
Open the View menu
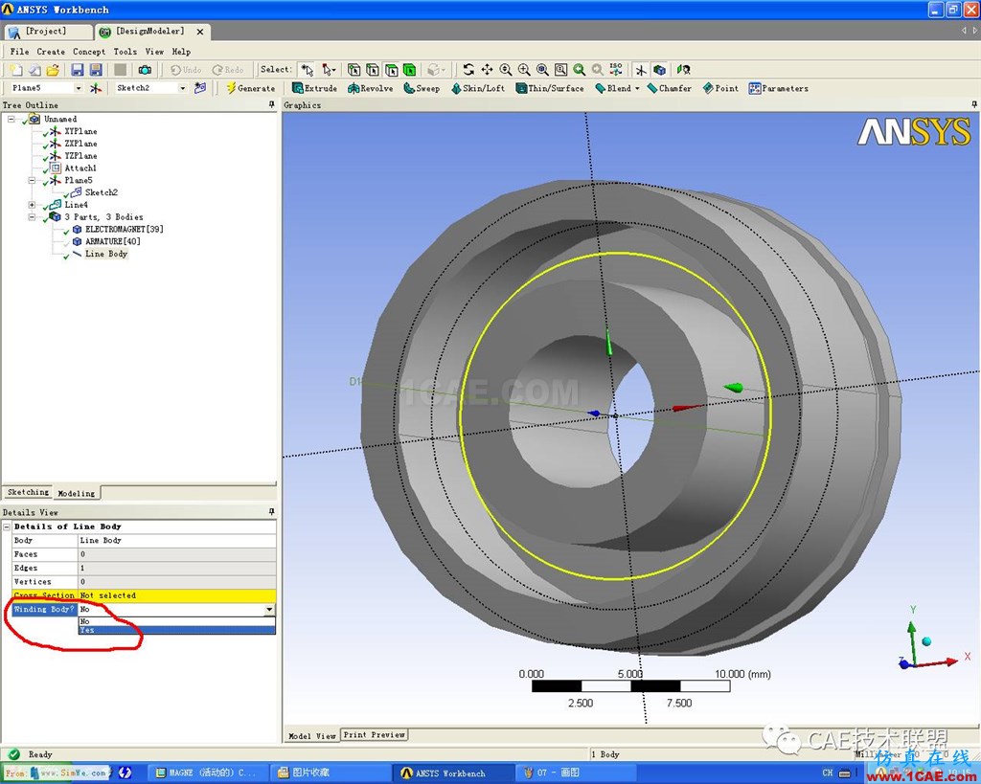click(x=154, y=52)
